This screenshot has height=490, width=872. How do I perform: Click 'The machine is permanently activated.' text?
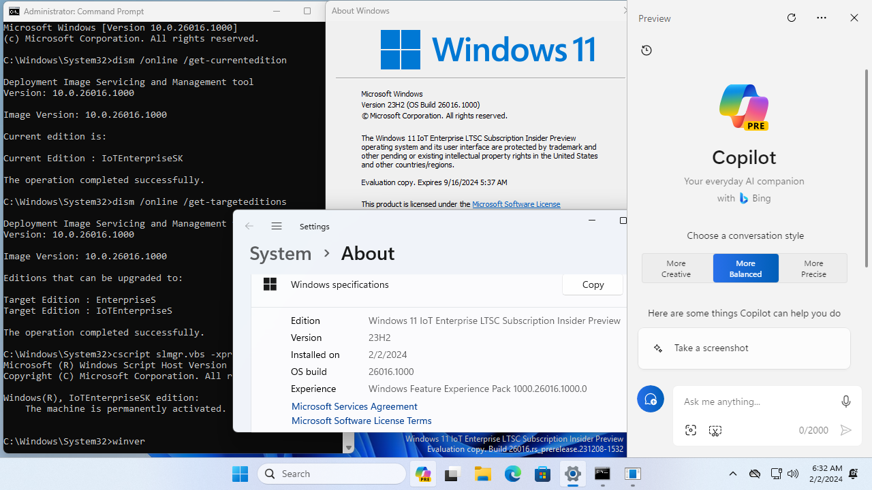coord(126,408)
